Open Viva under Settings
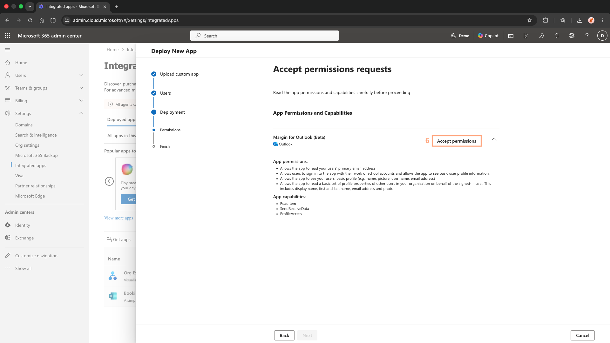Viewport: 610px width, 343px height. point(19,176)
